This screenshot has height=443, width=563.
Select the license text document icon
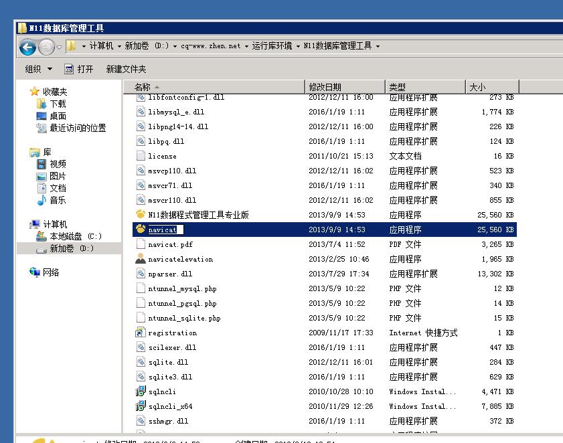[x=141, y=156]
